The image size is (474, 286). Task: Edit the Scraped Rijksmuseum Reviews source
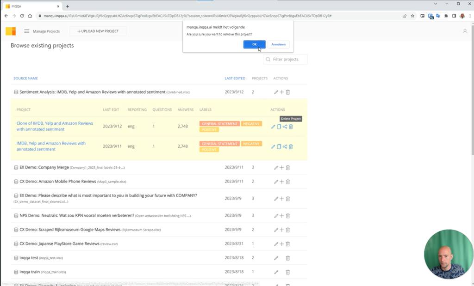(276, 230)
